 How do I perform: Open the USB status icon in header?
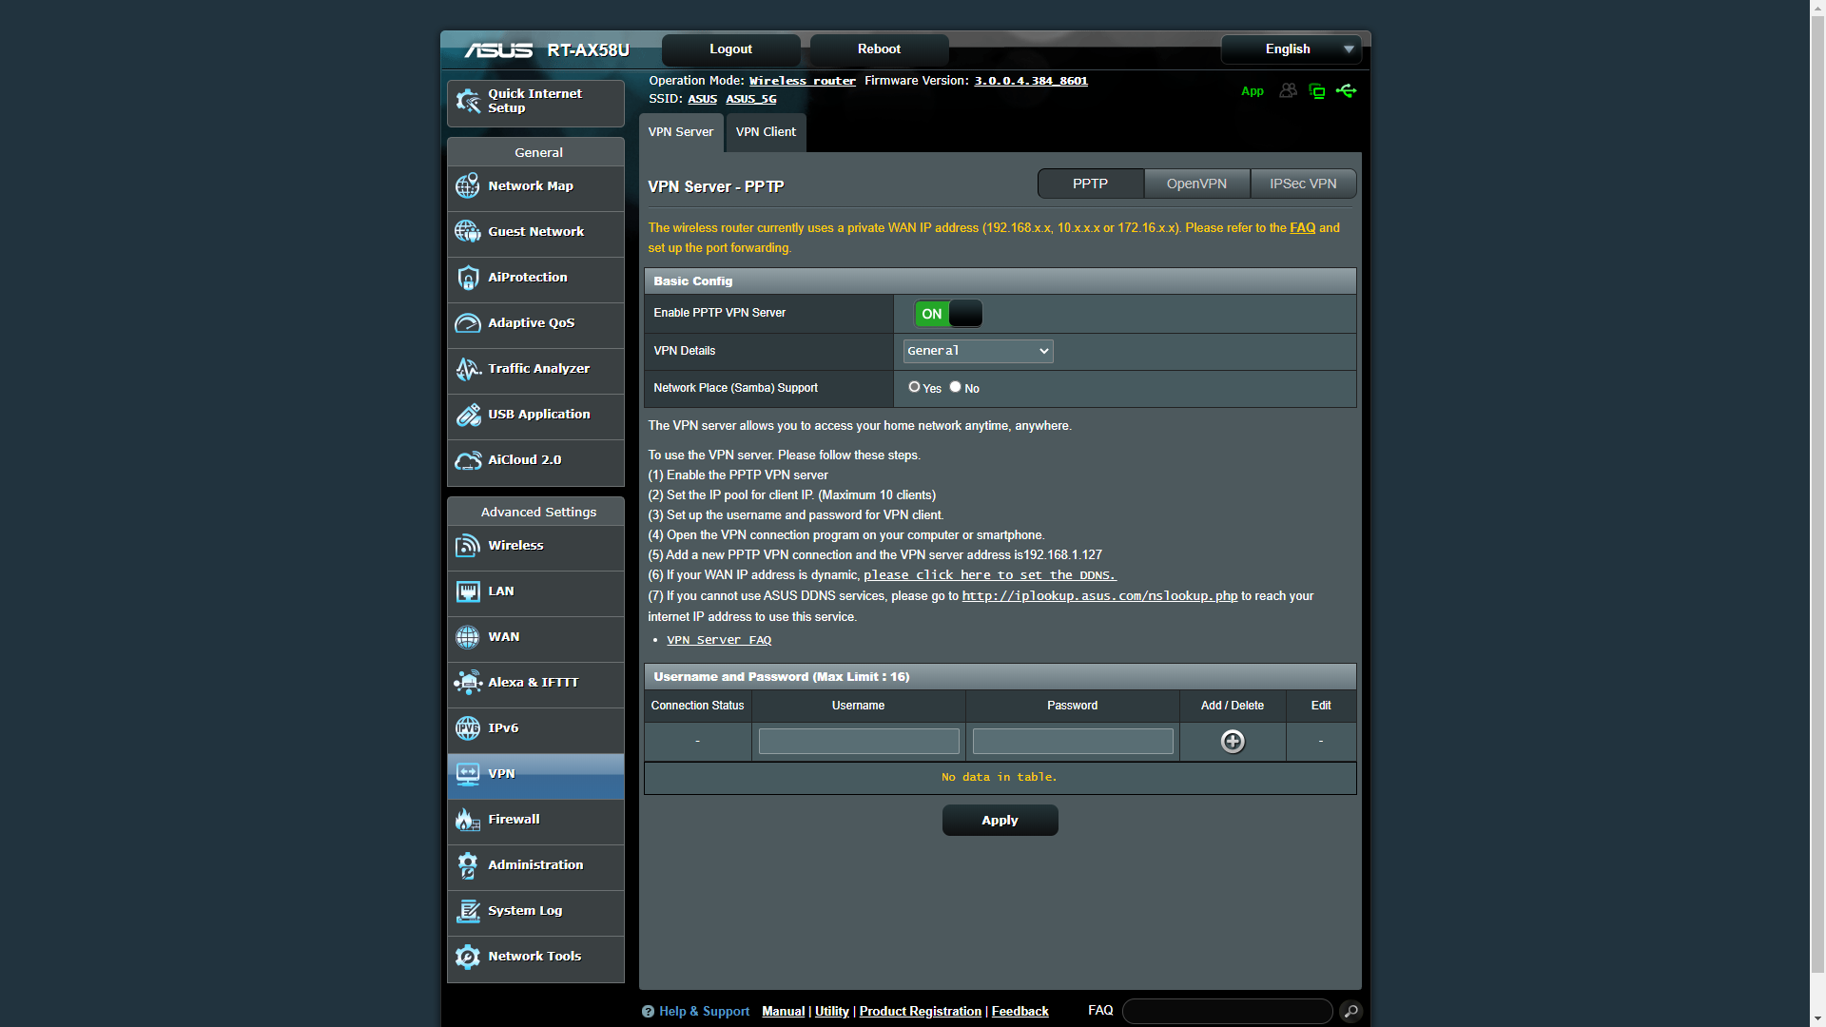pos(1346,91)
